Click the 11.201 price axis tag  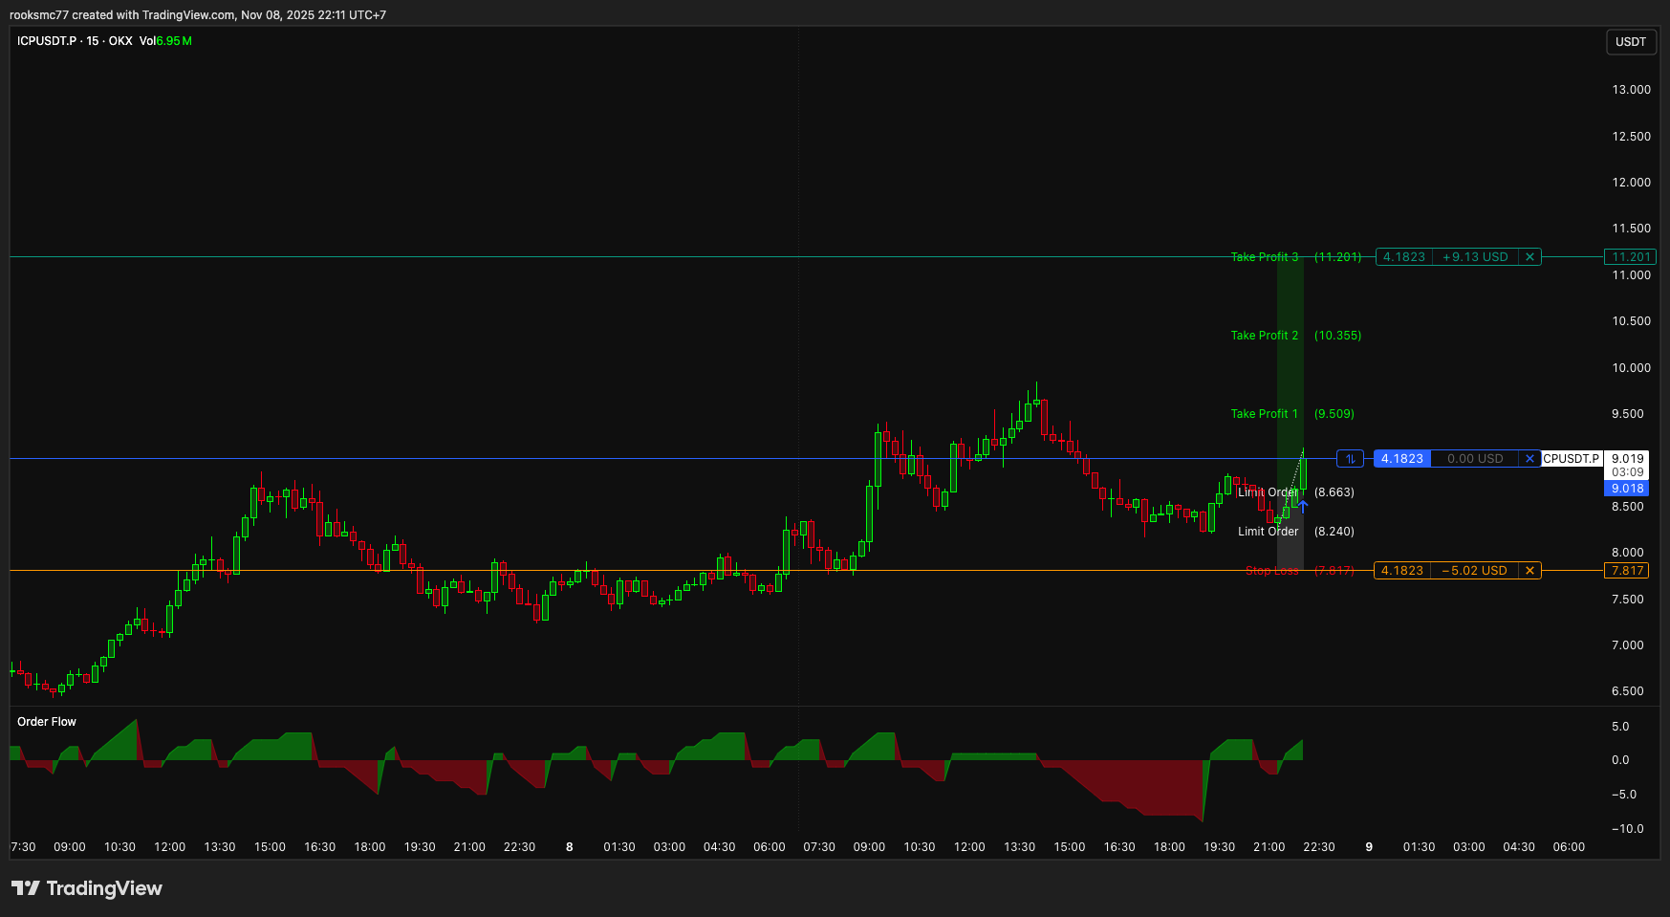click(x=1630, y=257)
